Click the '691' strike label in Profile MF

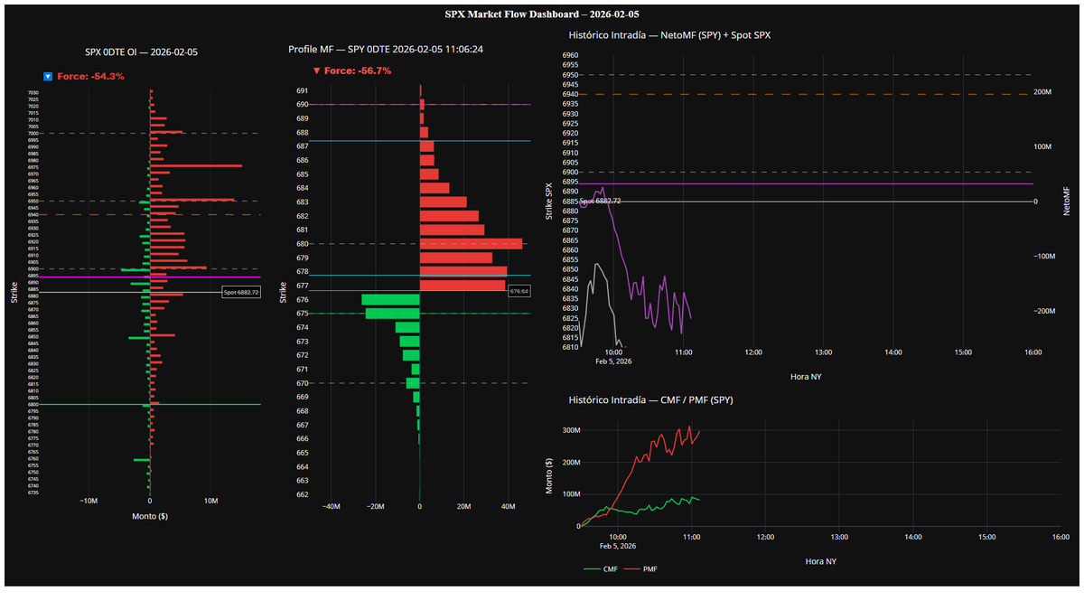click(x=303, y=91)
